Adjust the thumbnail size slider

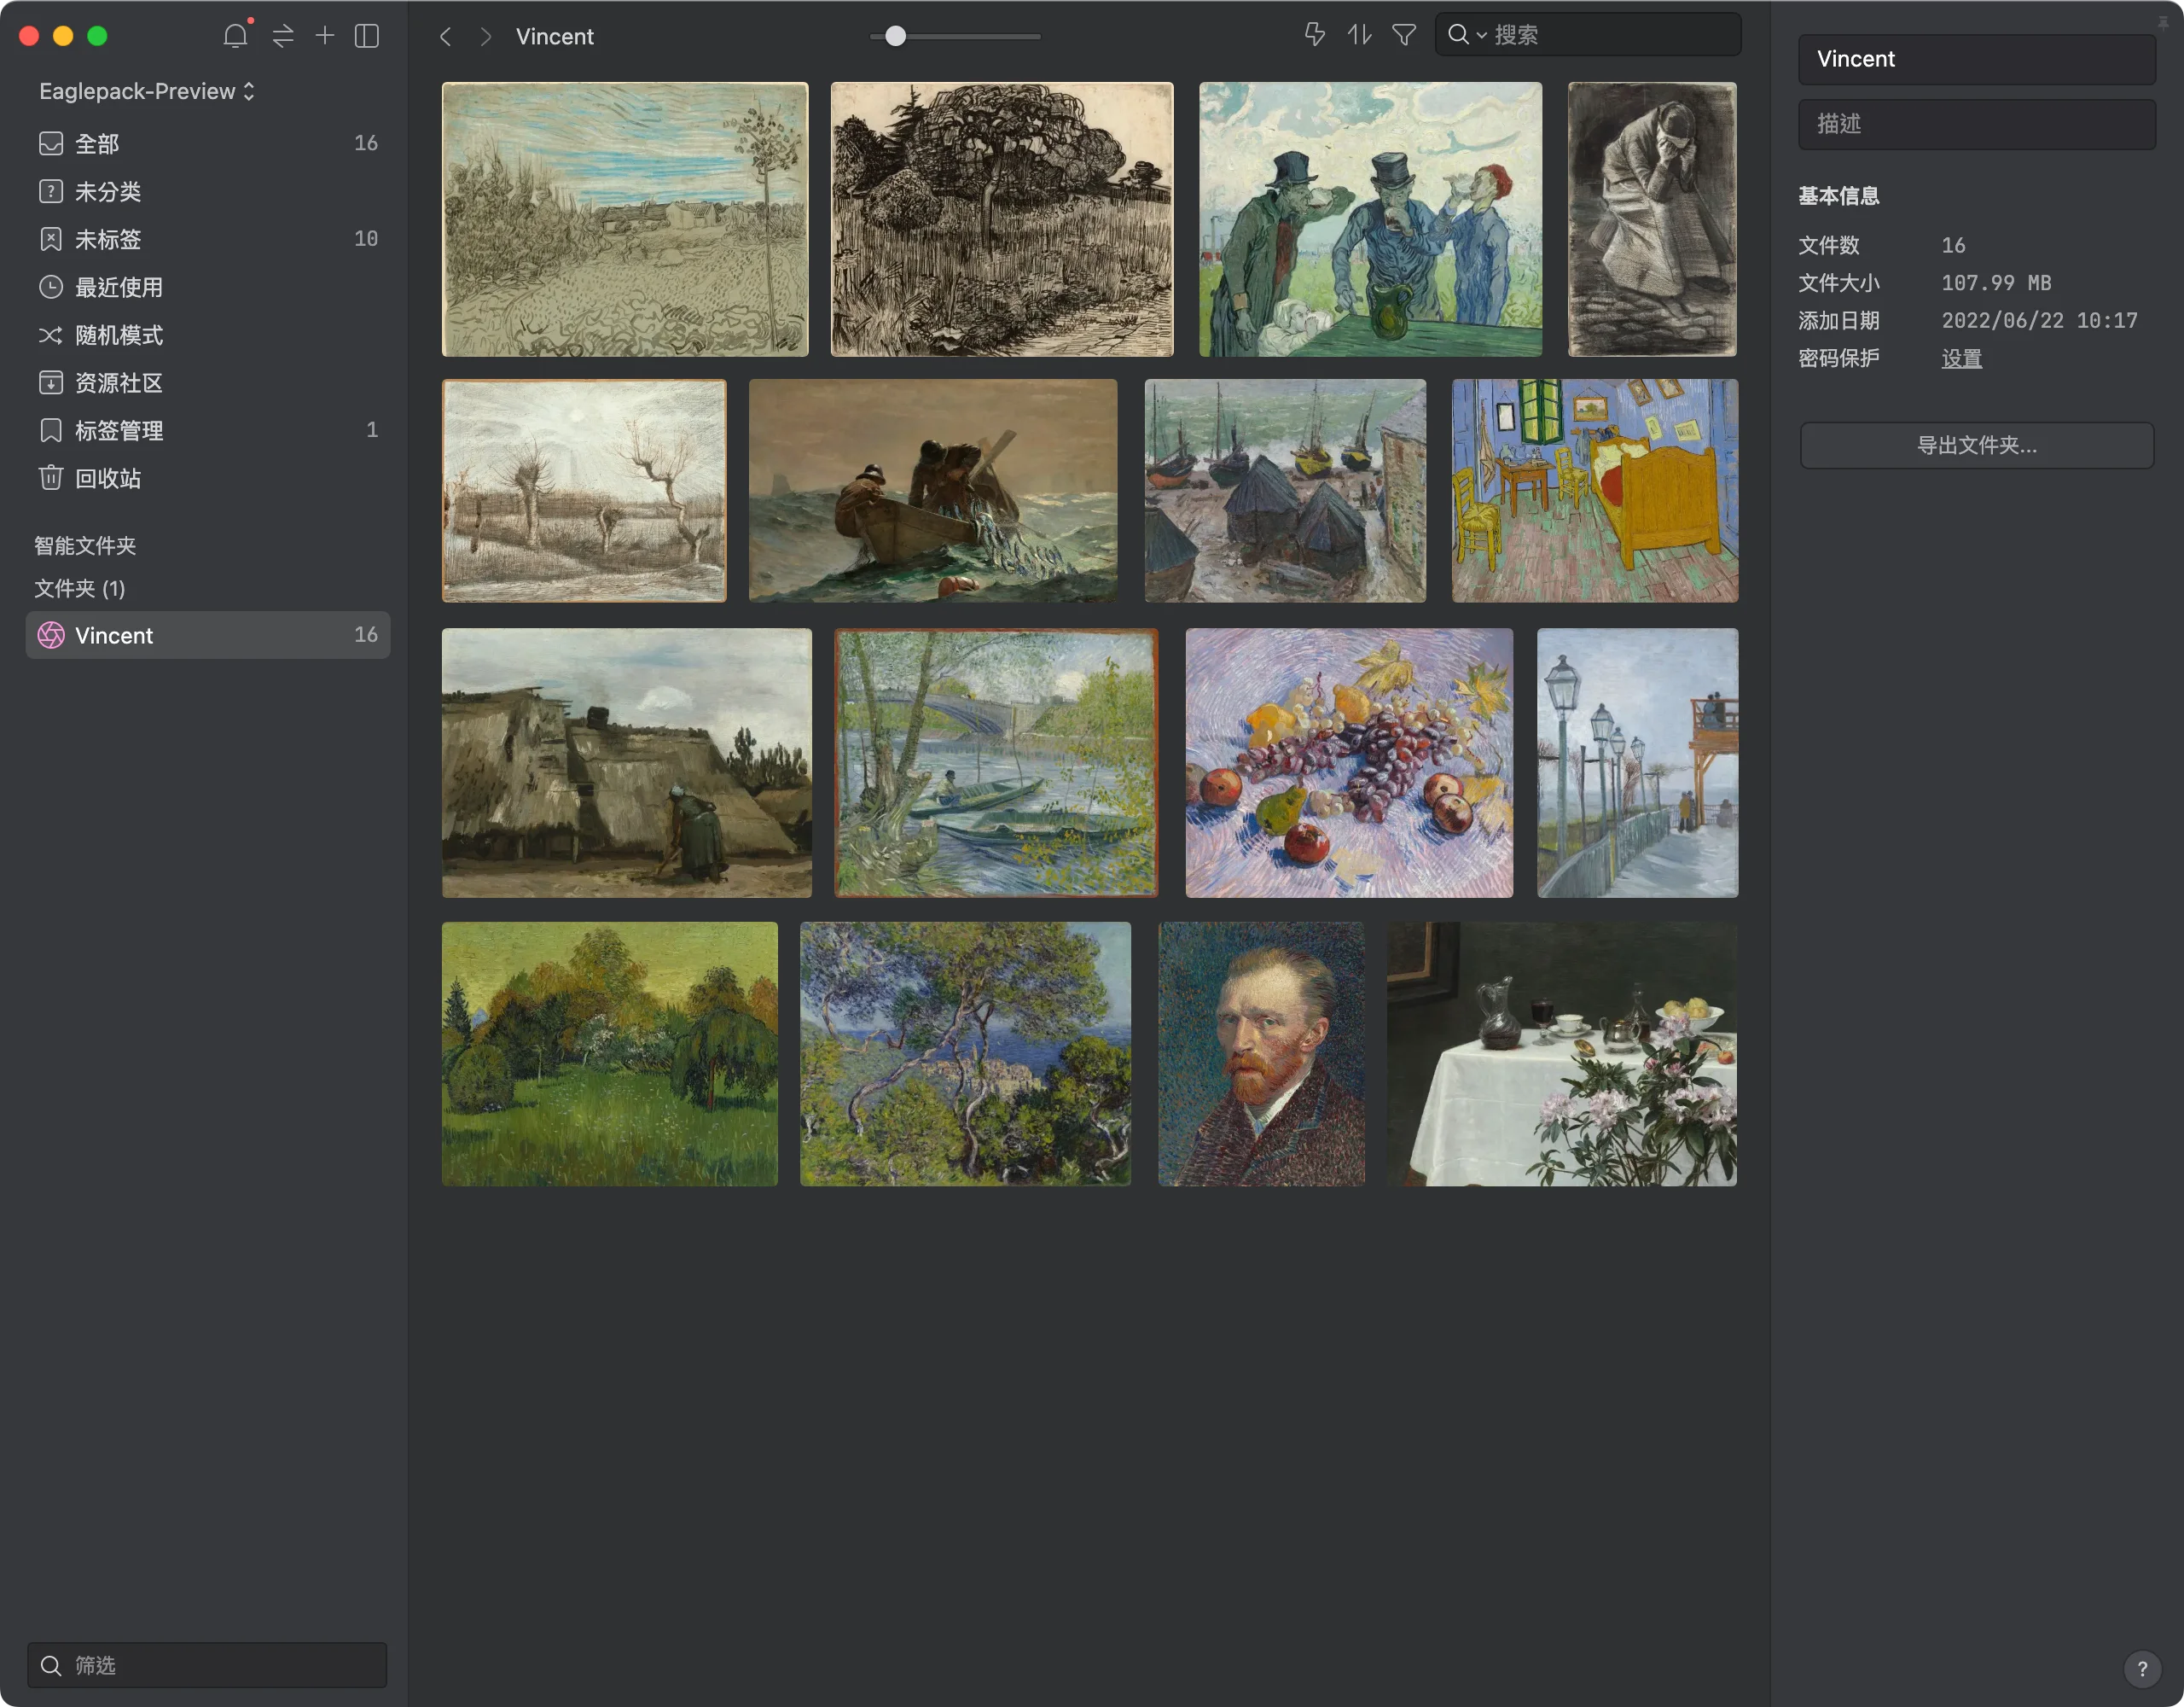(x=896, y=36)
